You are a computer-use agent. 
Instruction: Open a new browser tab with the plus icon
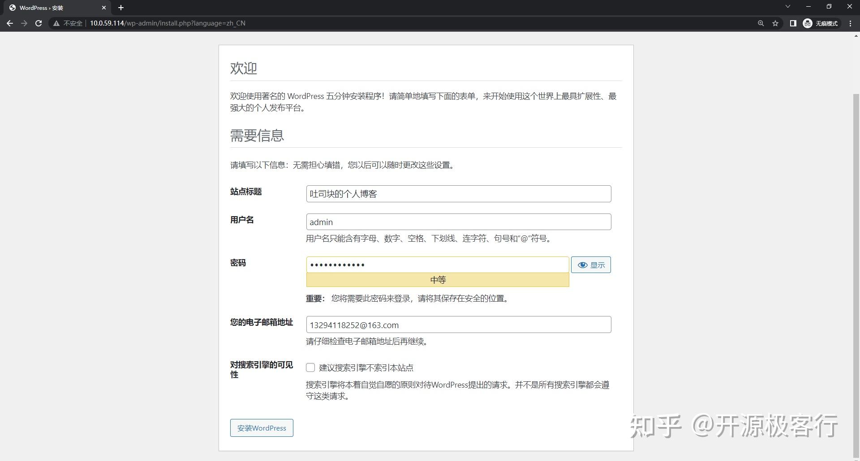(x=120, y=7)
